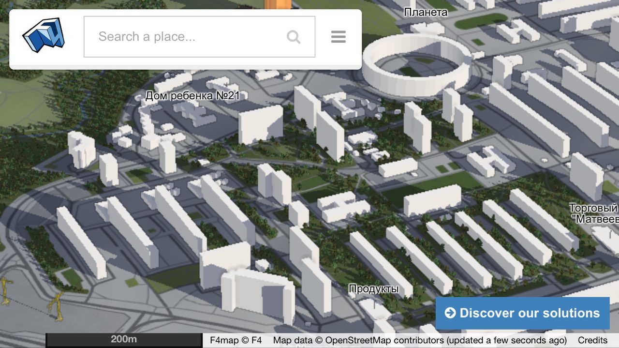This screenshot has height=348, width=619.
Task: Click the orange building at top of map
Action: click(278, 4)
